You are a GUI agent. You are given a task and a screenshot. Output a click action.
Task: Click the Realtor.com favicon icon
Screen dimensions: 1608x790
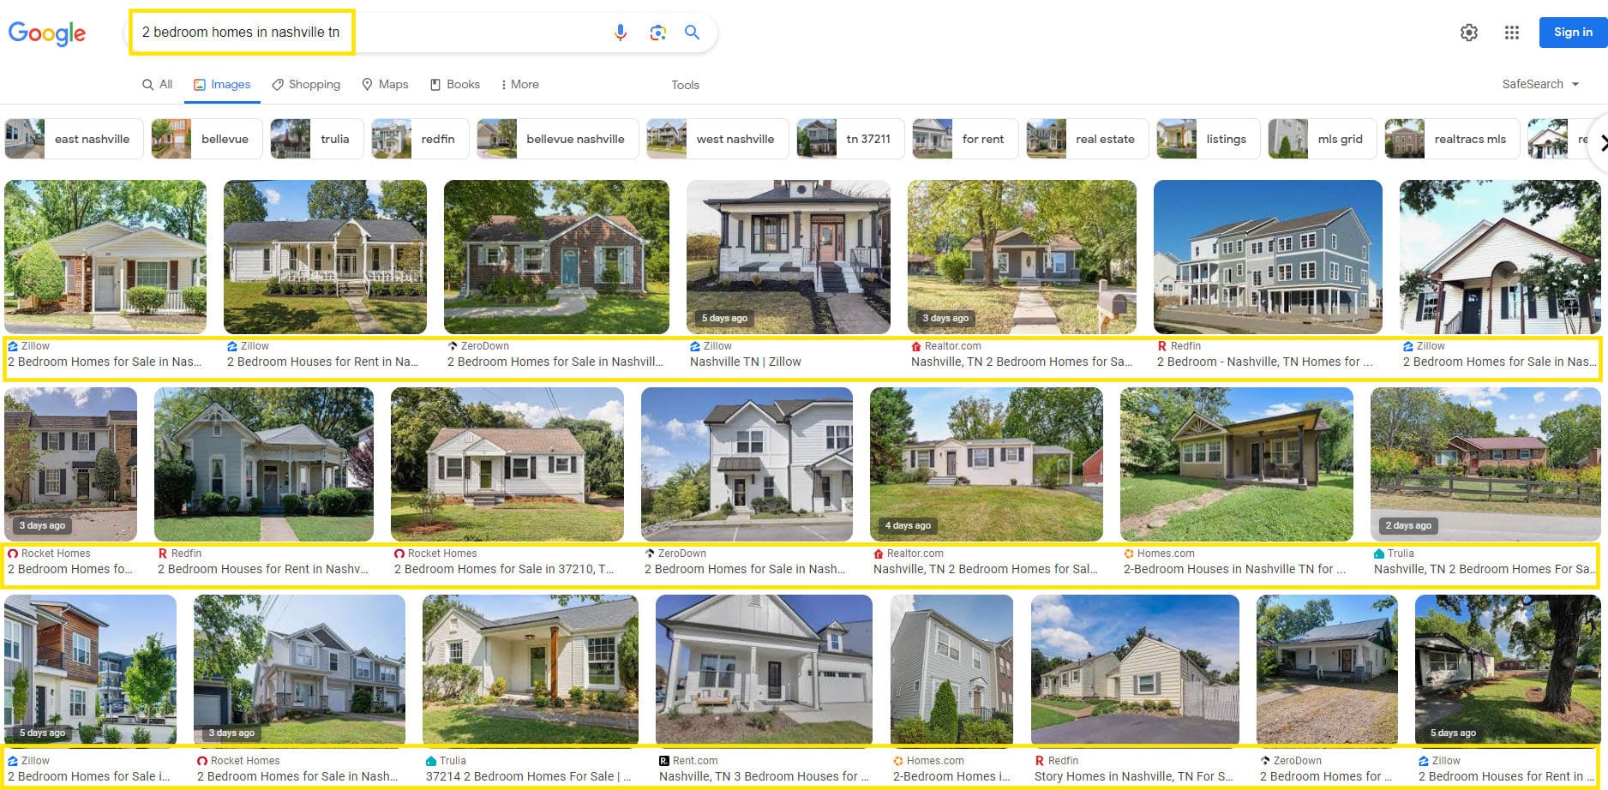point(915,346)
